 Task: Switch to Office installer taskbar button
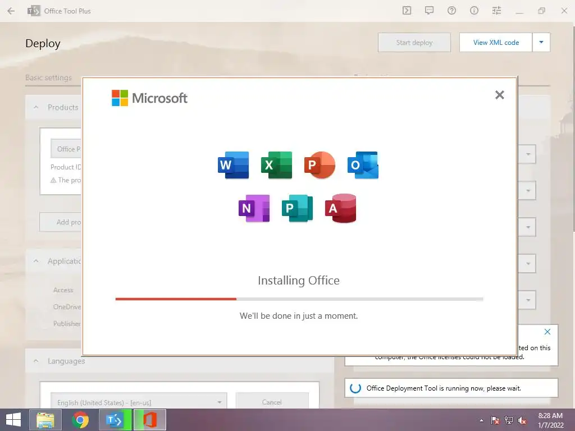[150, 420]
